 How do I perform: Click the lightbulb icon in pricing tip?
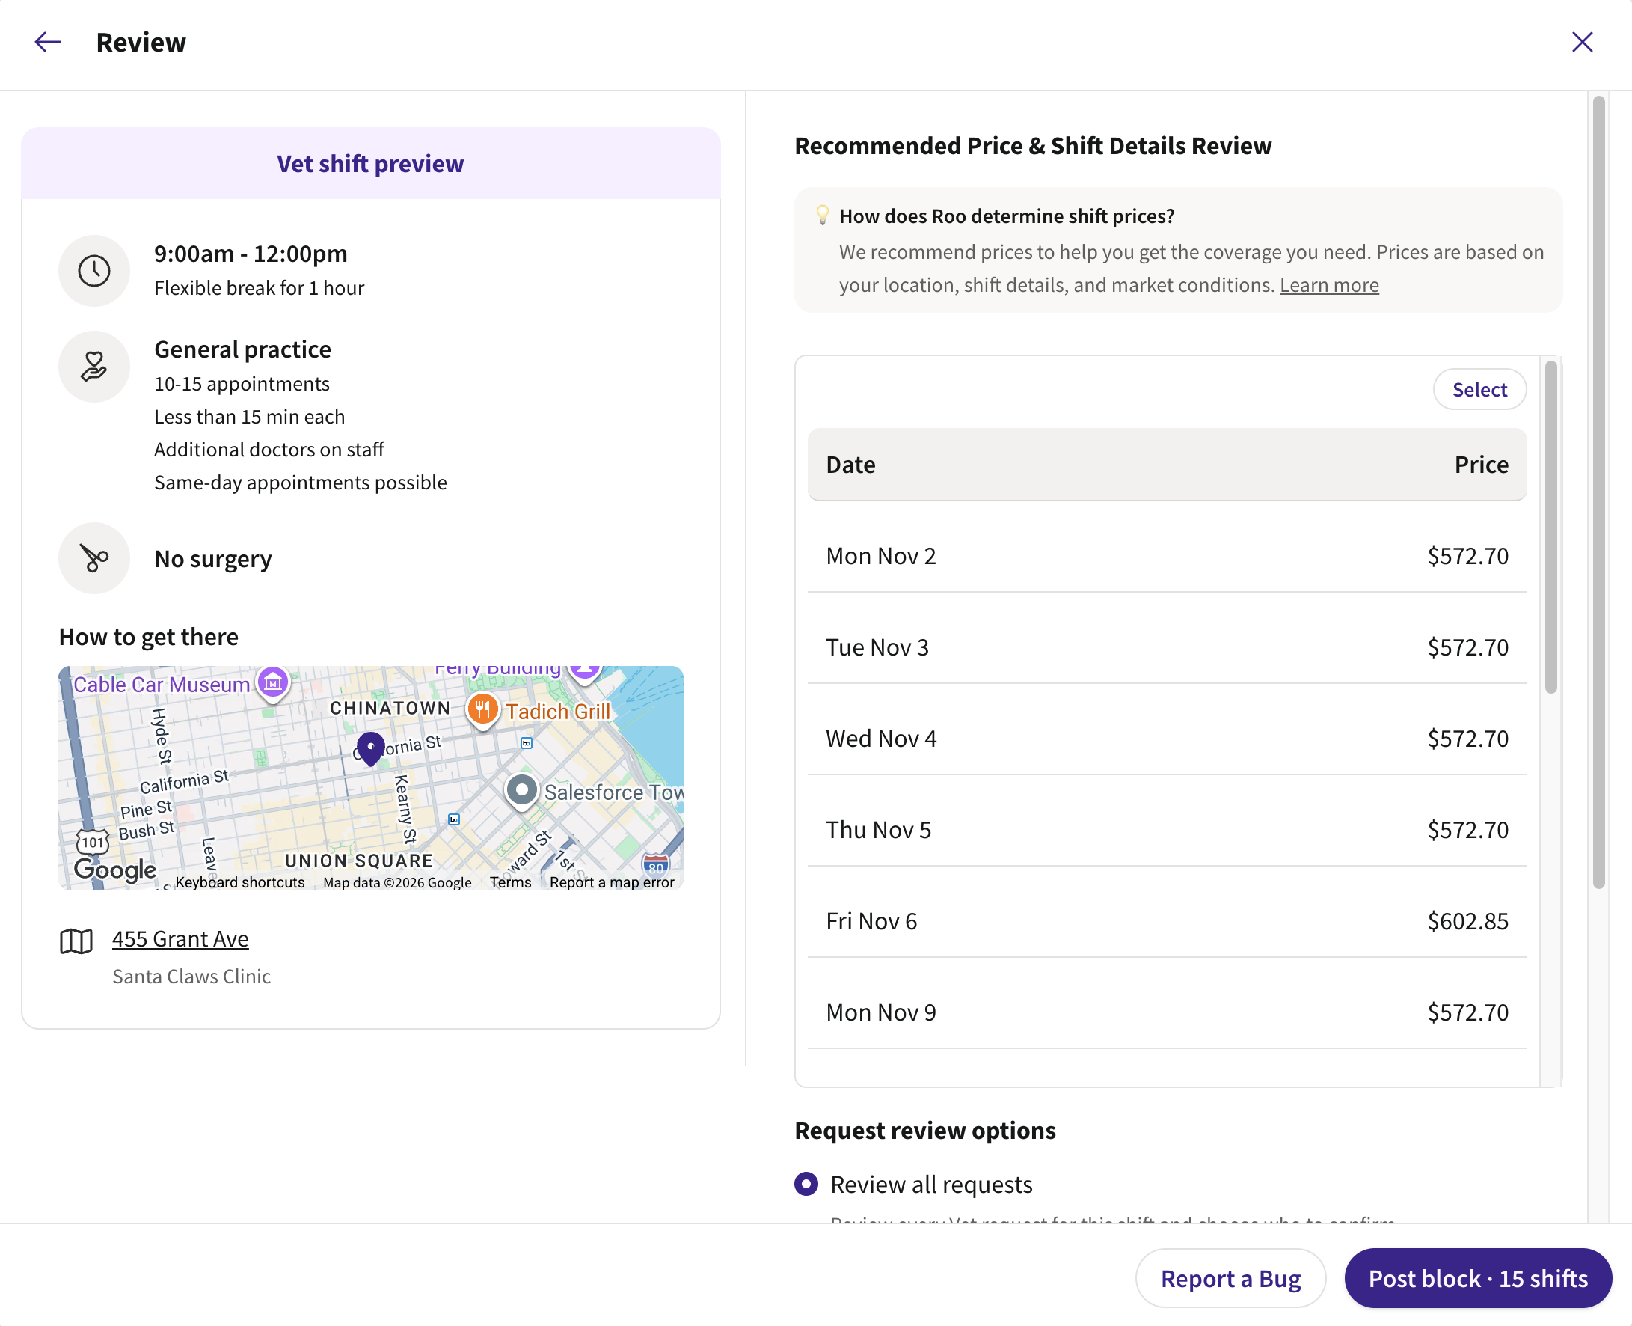click(822, 215)
